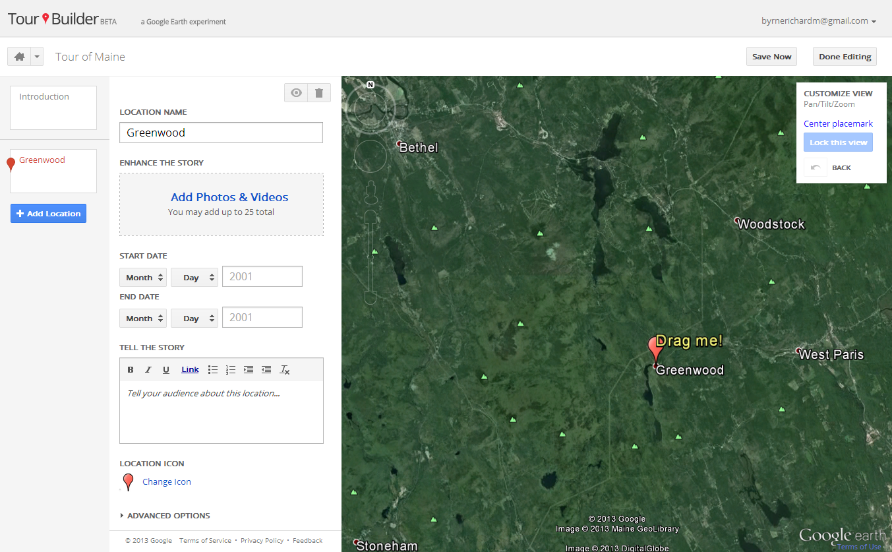Click Lock this view button
Screen dimensions: 892x552
(838, 142)
